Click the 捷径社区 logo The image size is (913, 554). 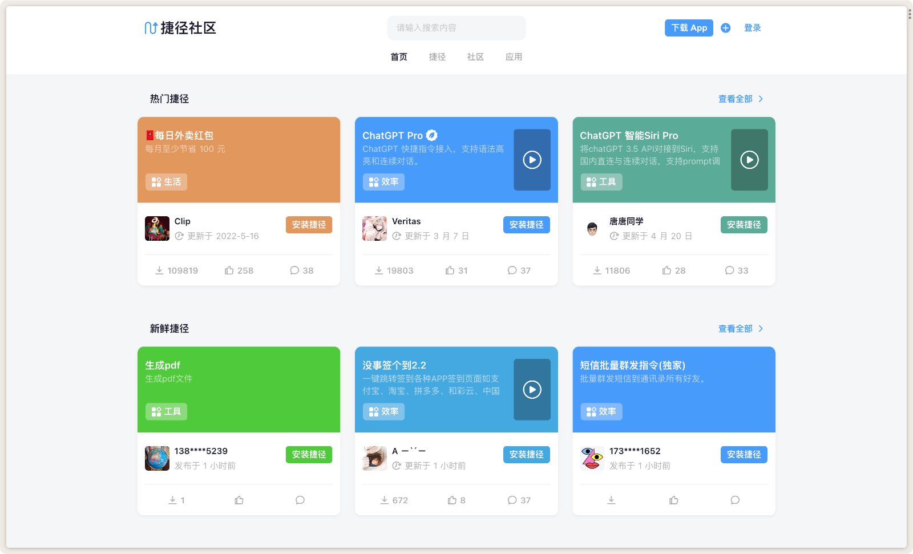point(180,28)
